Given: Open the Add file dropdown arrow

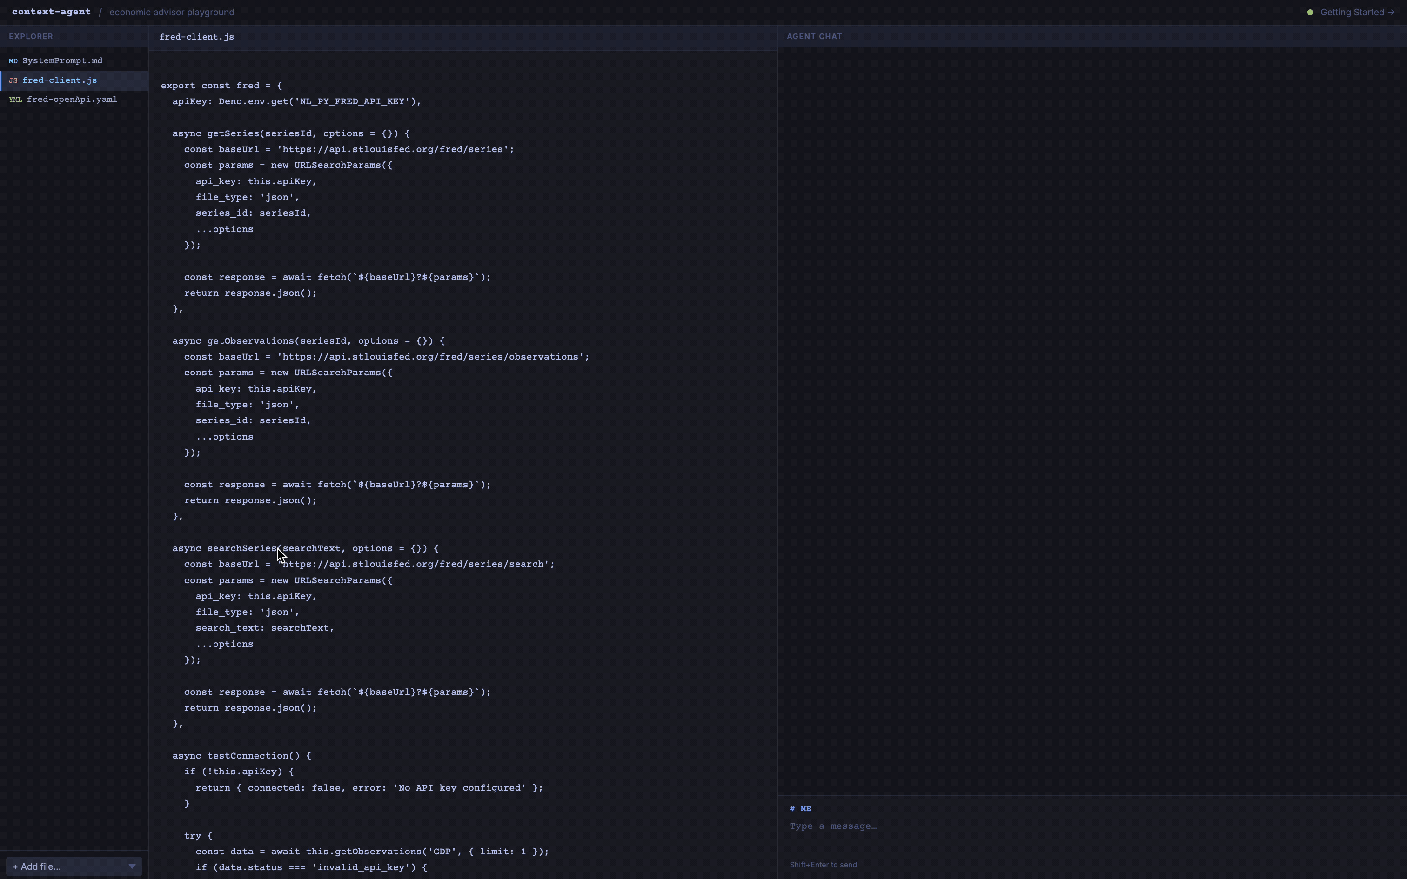Looking at the screenshot, I should (x=132, y=866).
